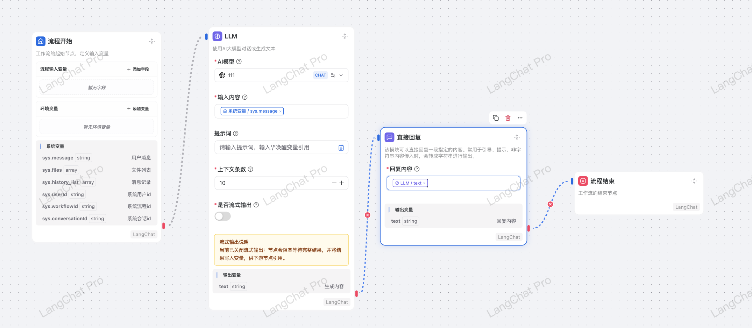Viewport: 752px width, 328px height.
Task: Decrease the context count with the minus button
Action: tap(334, 183)
